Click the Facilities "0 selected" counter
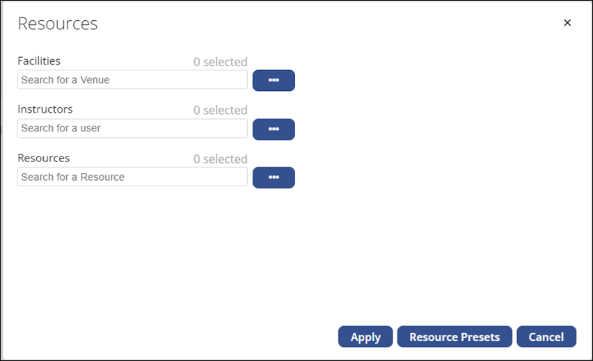The height and width of the screenshot is (361, 593). (220, 62)
